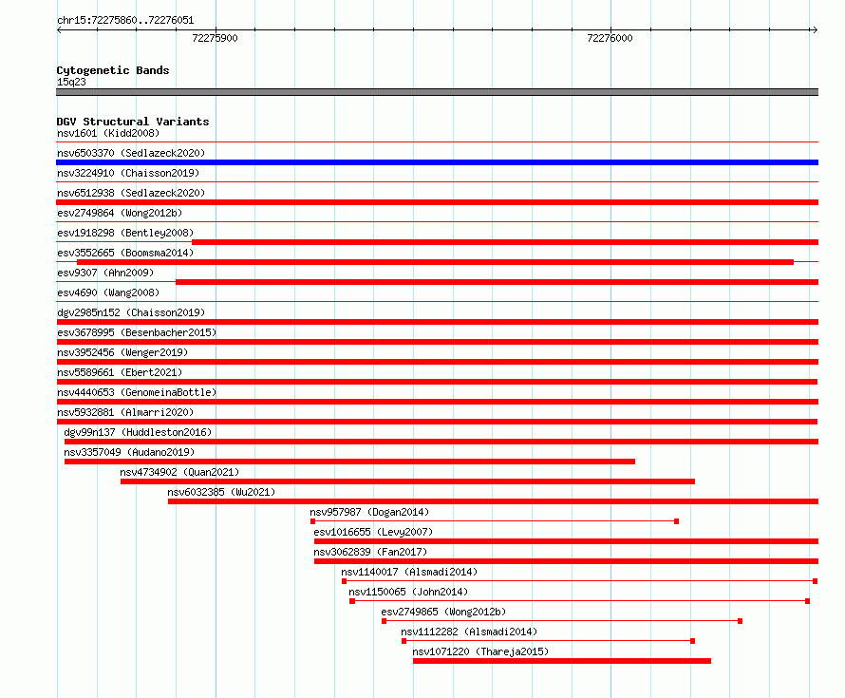Open variant nsv957987 (Dogan2014) label
This screenshot has height=698, width=845.
(x=369, y=512)
